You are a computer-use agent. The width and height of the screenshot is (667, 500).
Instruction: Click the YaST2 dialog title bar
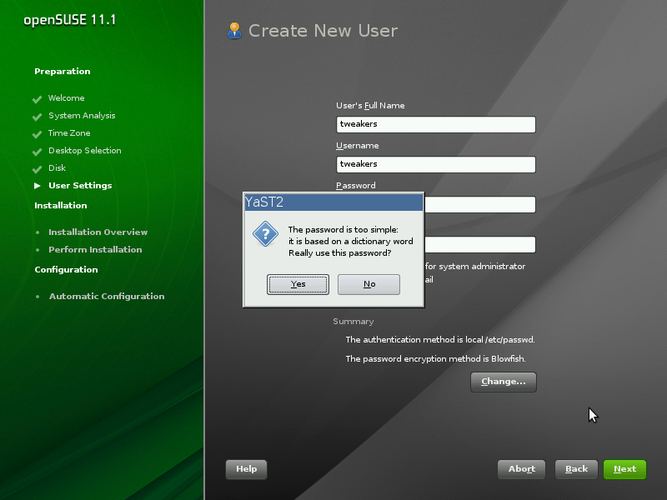pyautogui.click(x=333, y=202)
